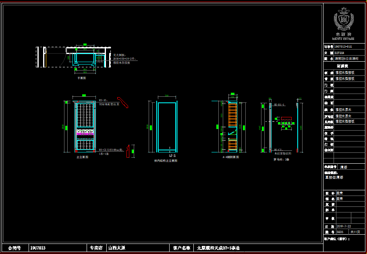This screenshot has height=254, width=367.
Task: Click the red rectangle in column cross-section detail
Action: click(x=286, y=119)
